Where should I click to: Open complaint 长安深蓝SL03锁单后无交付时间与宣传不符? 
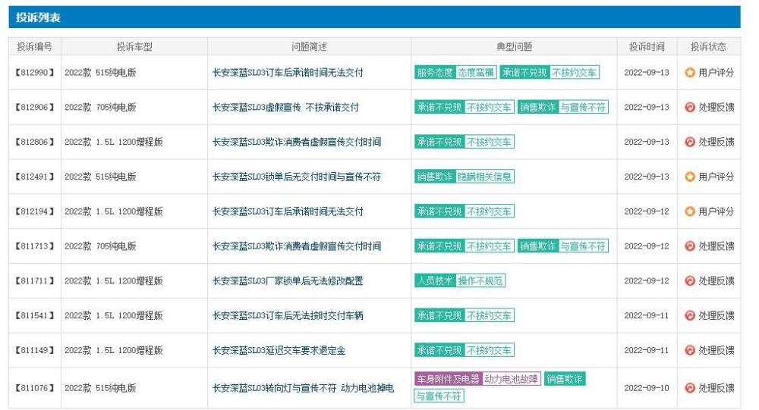(x=297, y=177)
